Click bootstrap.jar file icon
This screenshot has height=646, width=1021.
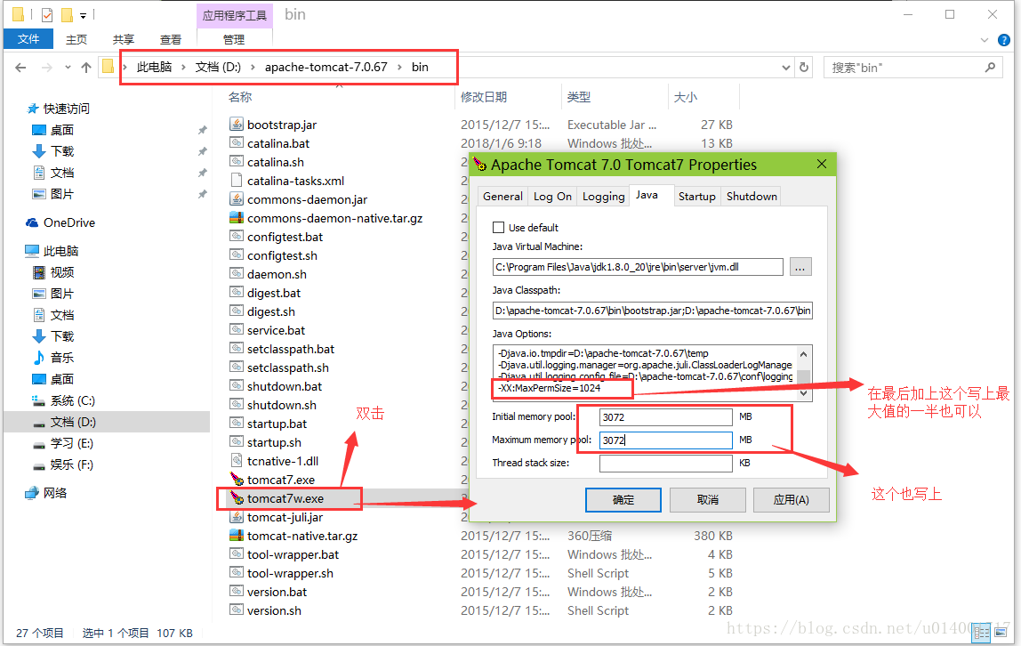click(237, 124)
